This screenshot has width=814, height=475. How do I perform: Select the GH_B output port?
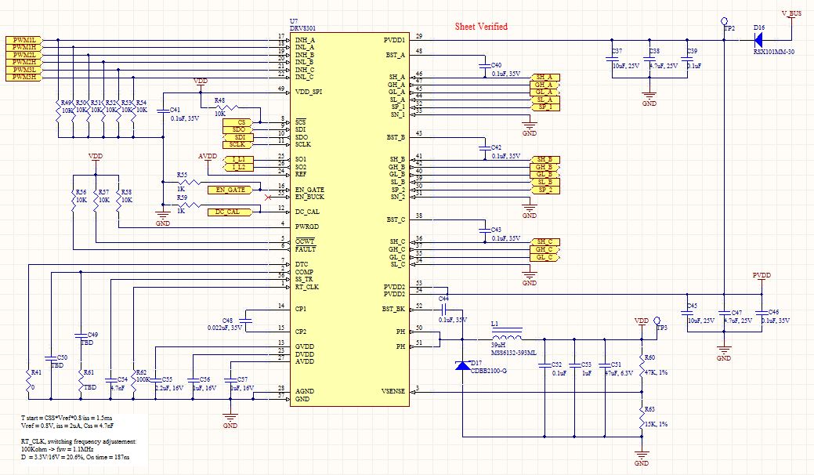(x=545, y=167)
